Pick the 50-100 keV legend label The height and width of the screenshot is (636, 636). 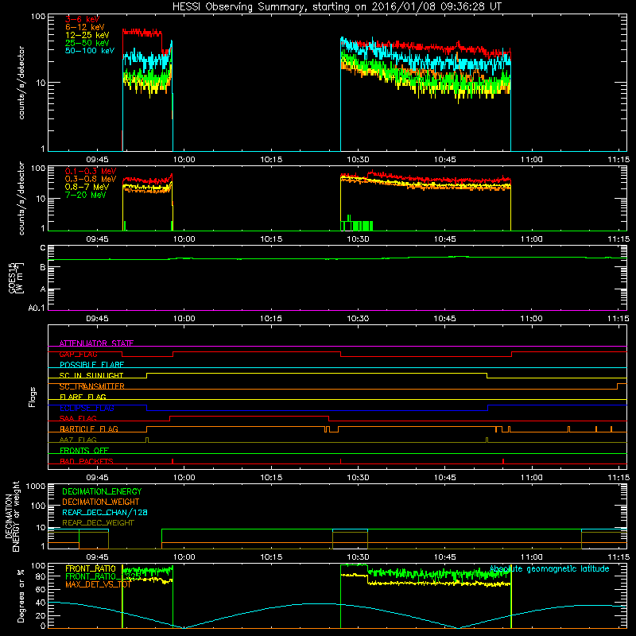click(x=90, y=51)
